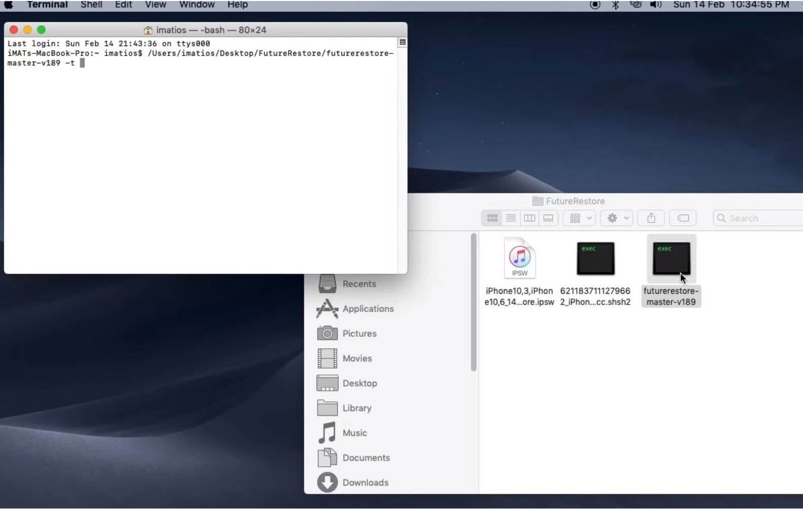
Task: Open Bluetooth status in menu bar
Action: [615, 5]
